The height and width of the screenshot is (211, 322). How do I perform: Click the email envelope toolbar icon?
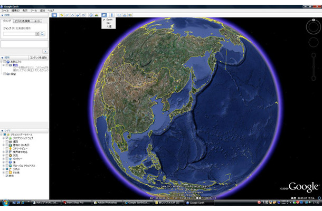pos(119,15)
